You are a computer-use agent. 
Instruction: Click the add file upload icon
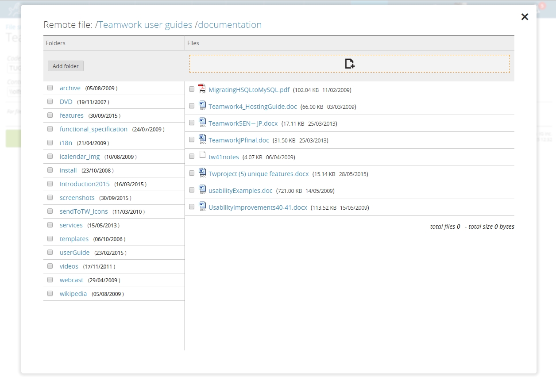[x=350, y=64]
